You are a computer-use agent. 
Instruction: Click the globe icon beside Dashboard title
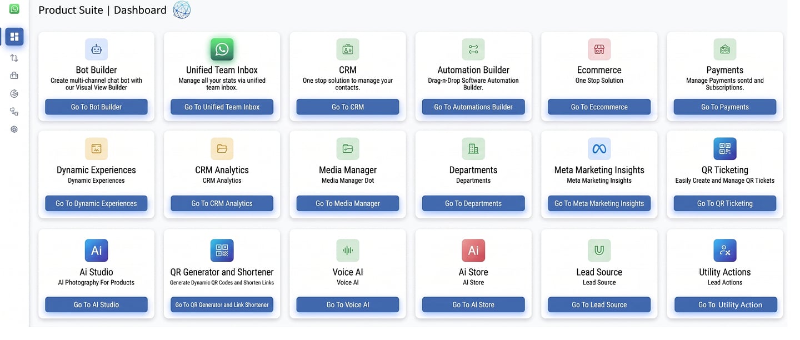(182, 10)
